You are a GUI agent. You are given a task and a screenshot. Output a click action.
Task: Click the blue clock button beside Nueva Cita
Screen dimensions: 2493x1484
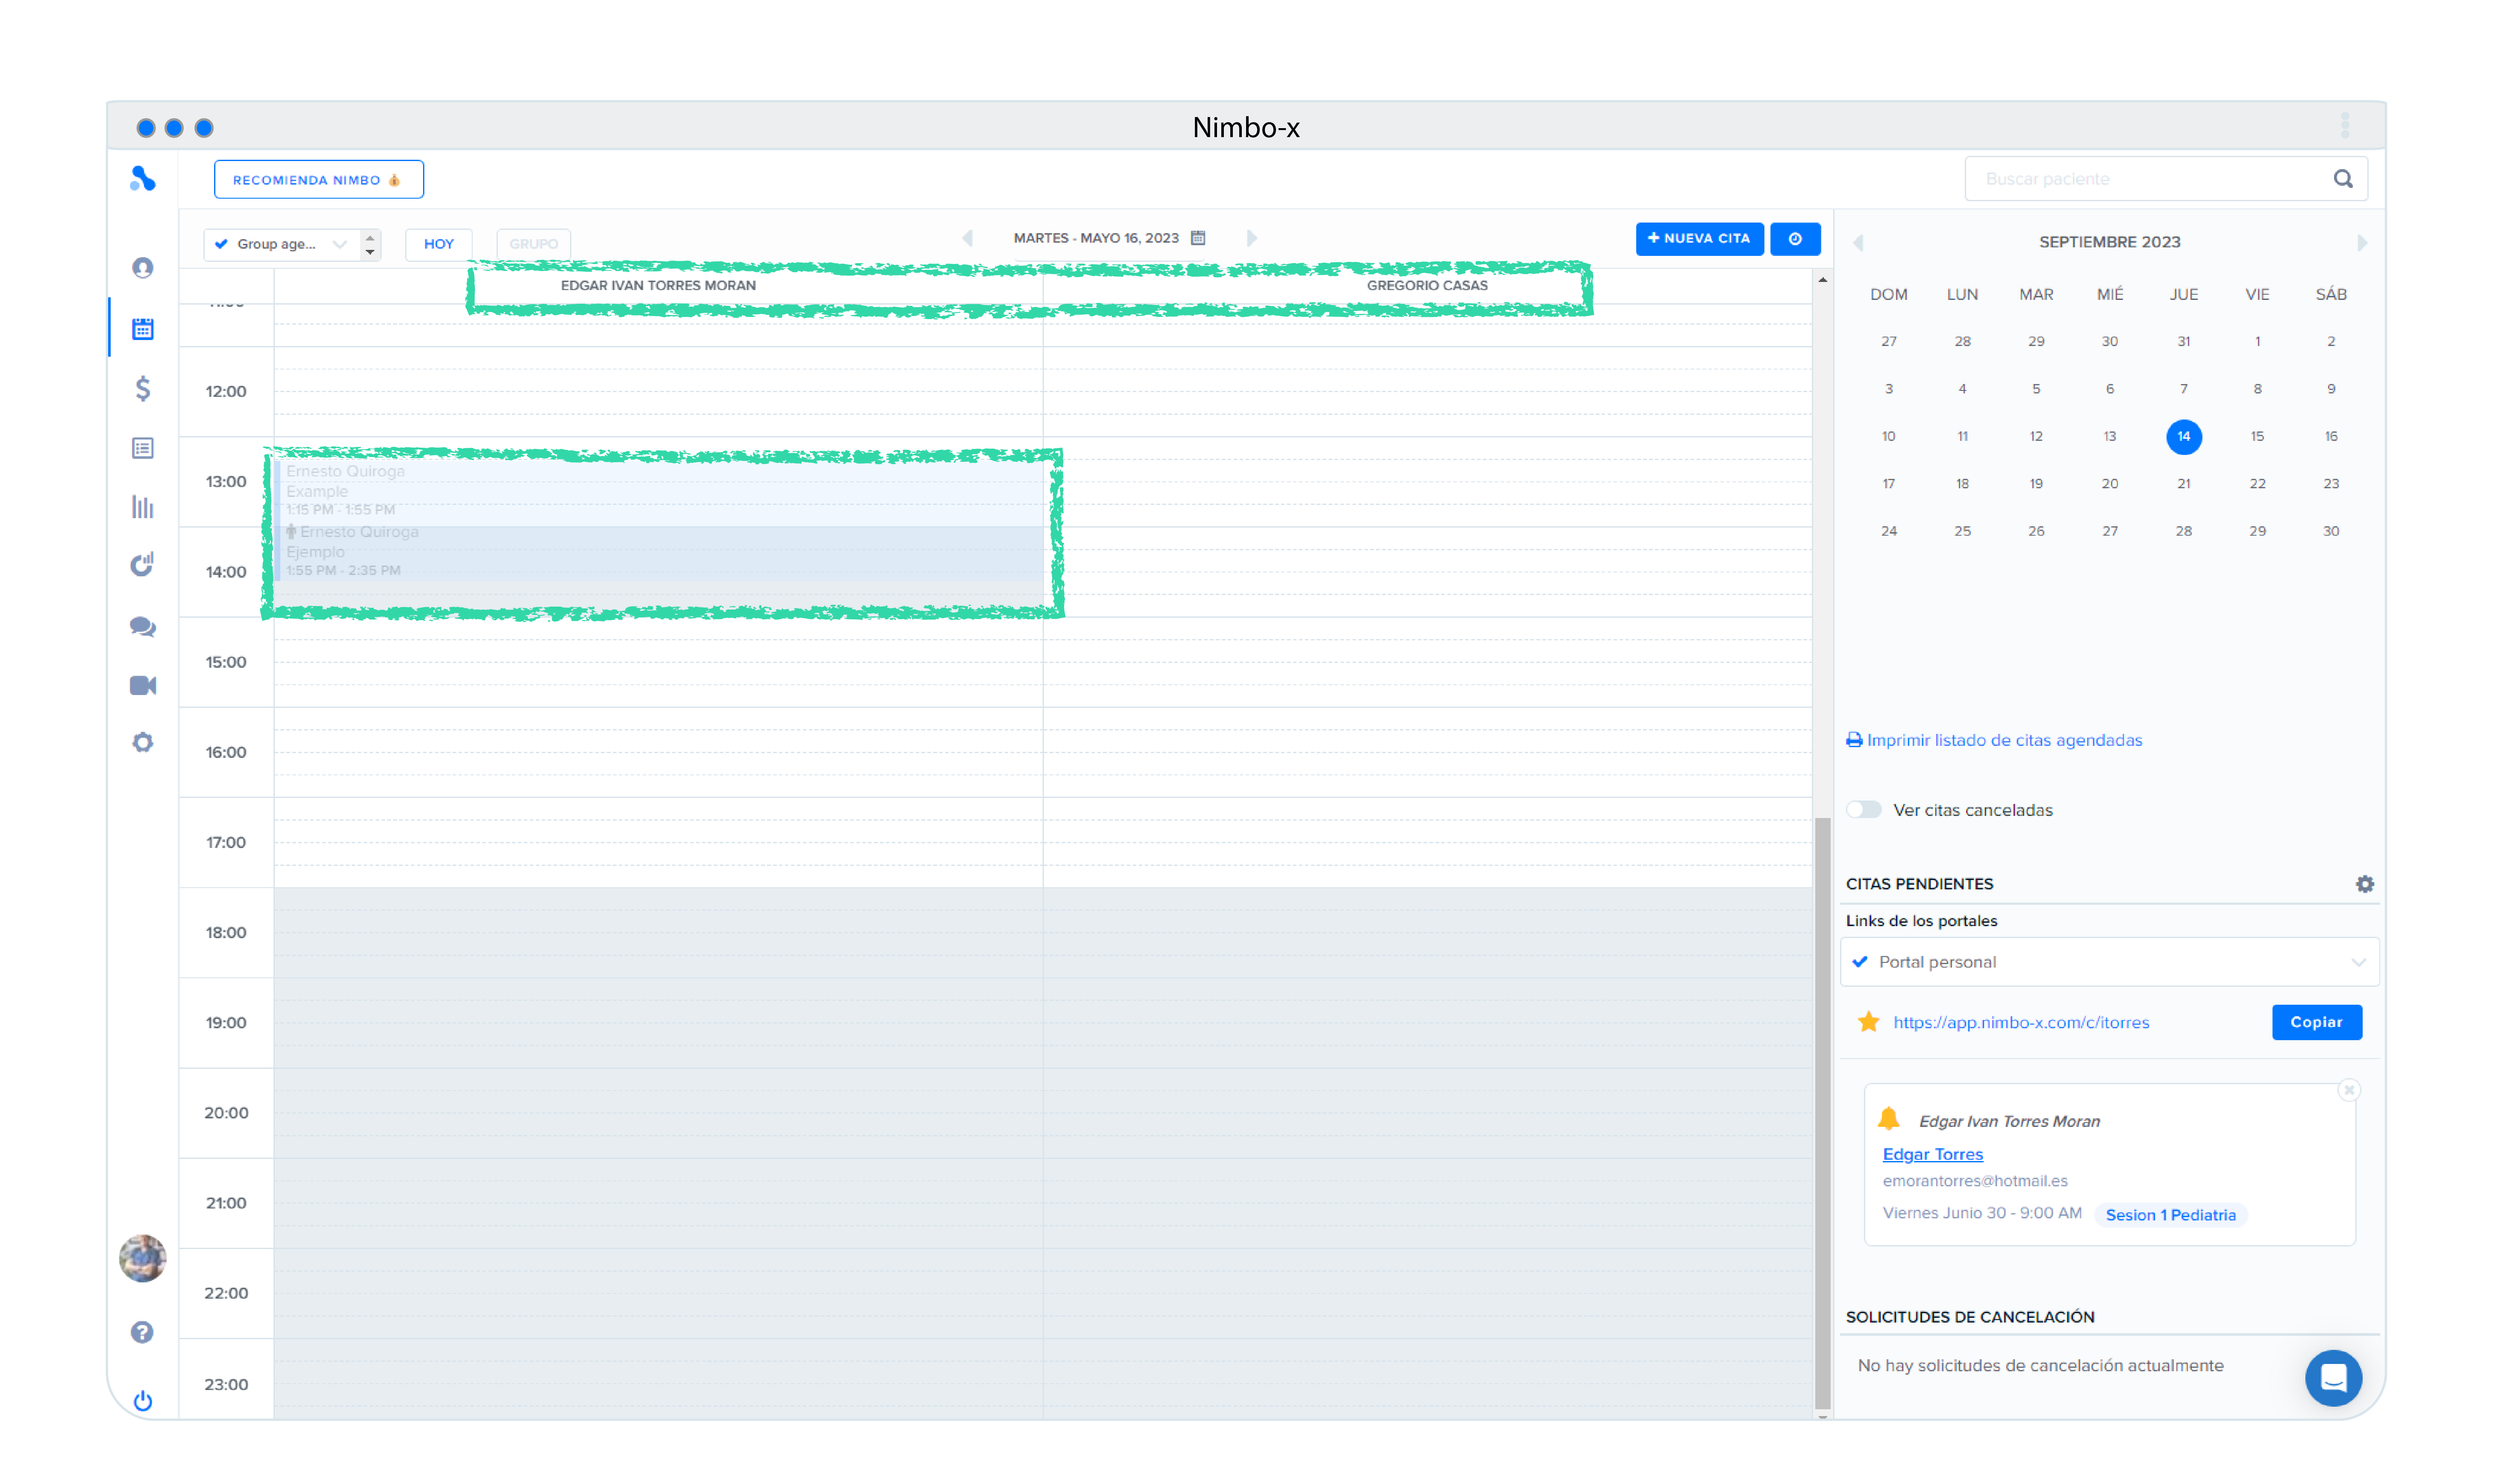[x=1796, y=239]
